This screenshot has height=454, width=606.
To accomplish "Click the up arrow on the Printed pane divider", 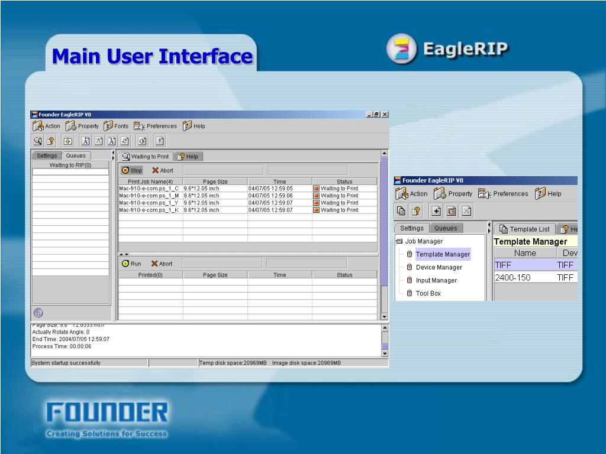I will coord(121,254).
